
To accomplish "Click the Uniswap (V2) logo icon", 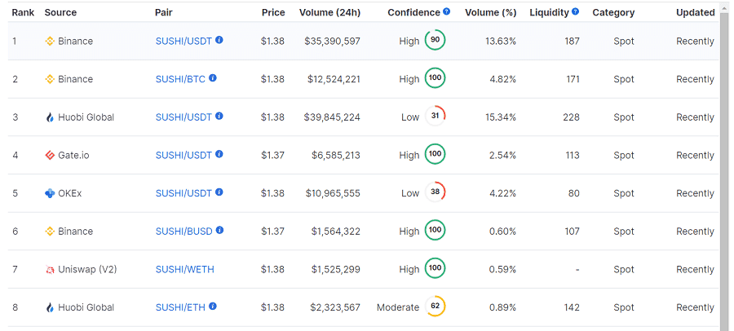I will (x=50, y=269).
